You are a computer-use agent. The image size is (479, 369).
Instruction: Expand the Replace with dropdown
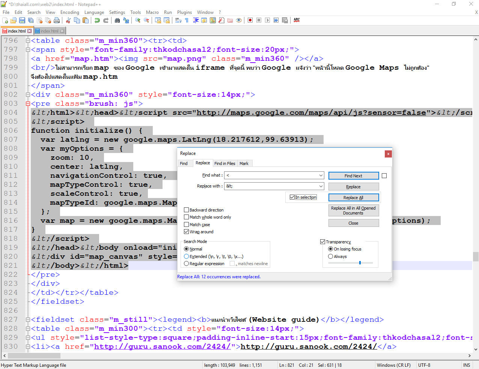pyautogui.click(x=321, y=186)
